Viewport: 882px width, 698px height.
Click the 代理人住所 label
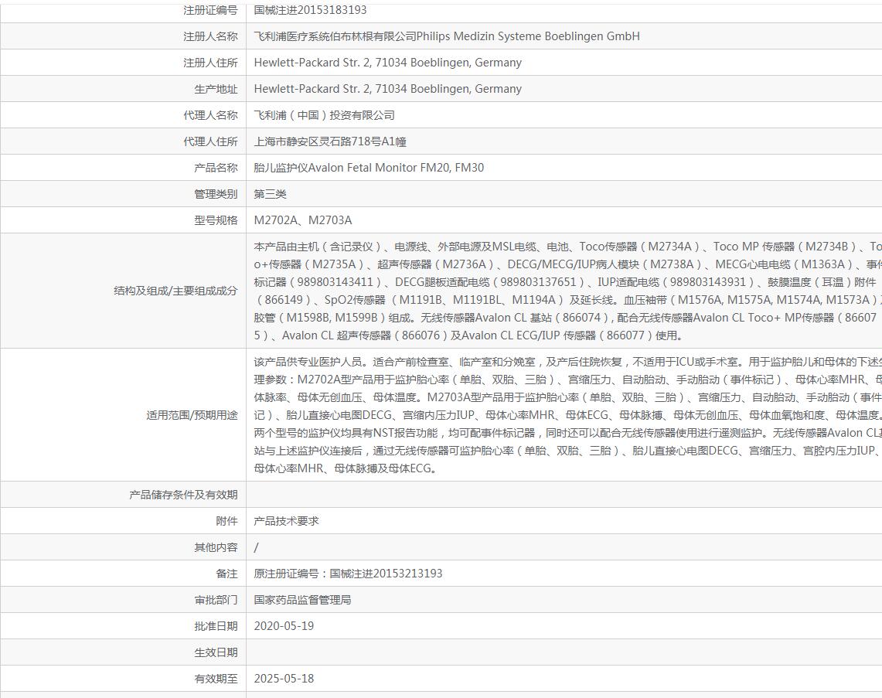210,141
